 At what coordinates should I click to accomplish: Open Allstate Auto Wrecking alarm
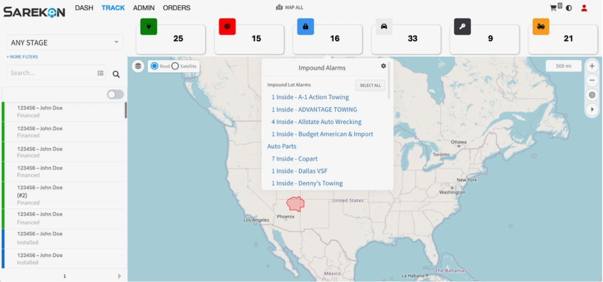(x=316, y=122)
